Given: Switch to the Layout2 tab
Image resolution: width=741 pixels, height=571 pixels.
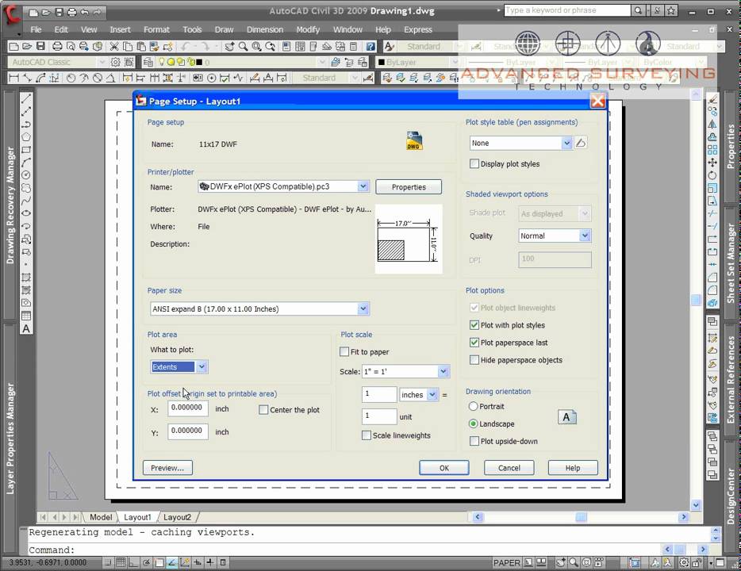Looking at the screenshot, I should [177, 517].
